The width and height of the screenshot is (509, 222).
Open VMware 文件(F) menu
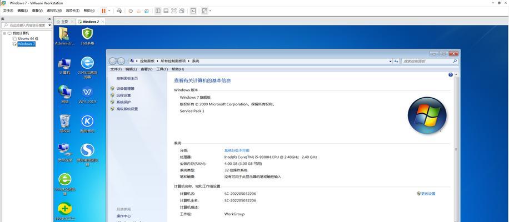point(8,11)
